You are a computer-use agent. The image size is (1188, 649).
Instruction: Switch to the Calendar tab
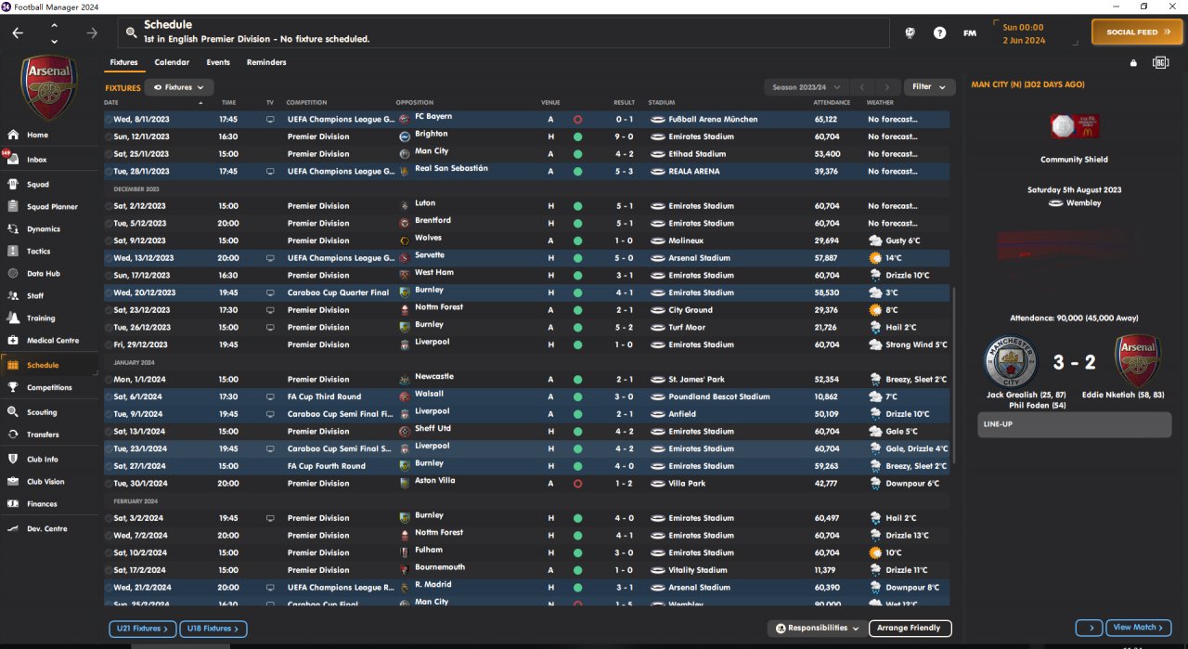(x=172, y=62)
